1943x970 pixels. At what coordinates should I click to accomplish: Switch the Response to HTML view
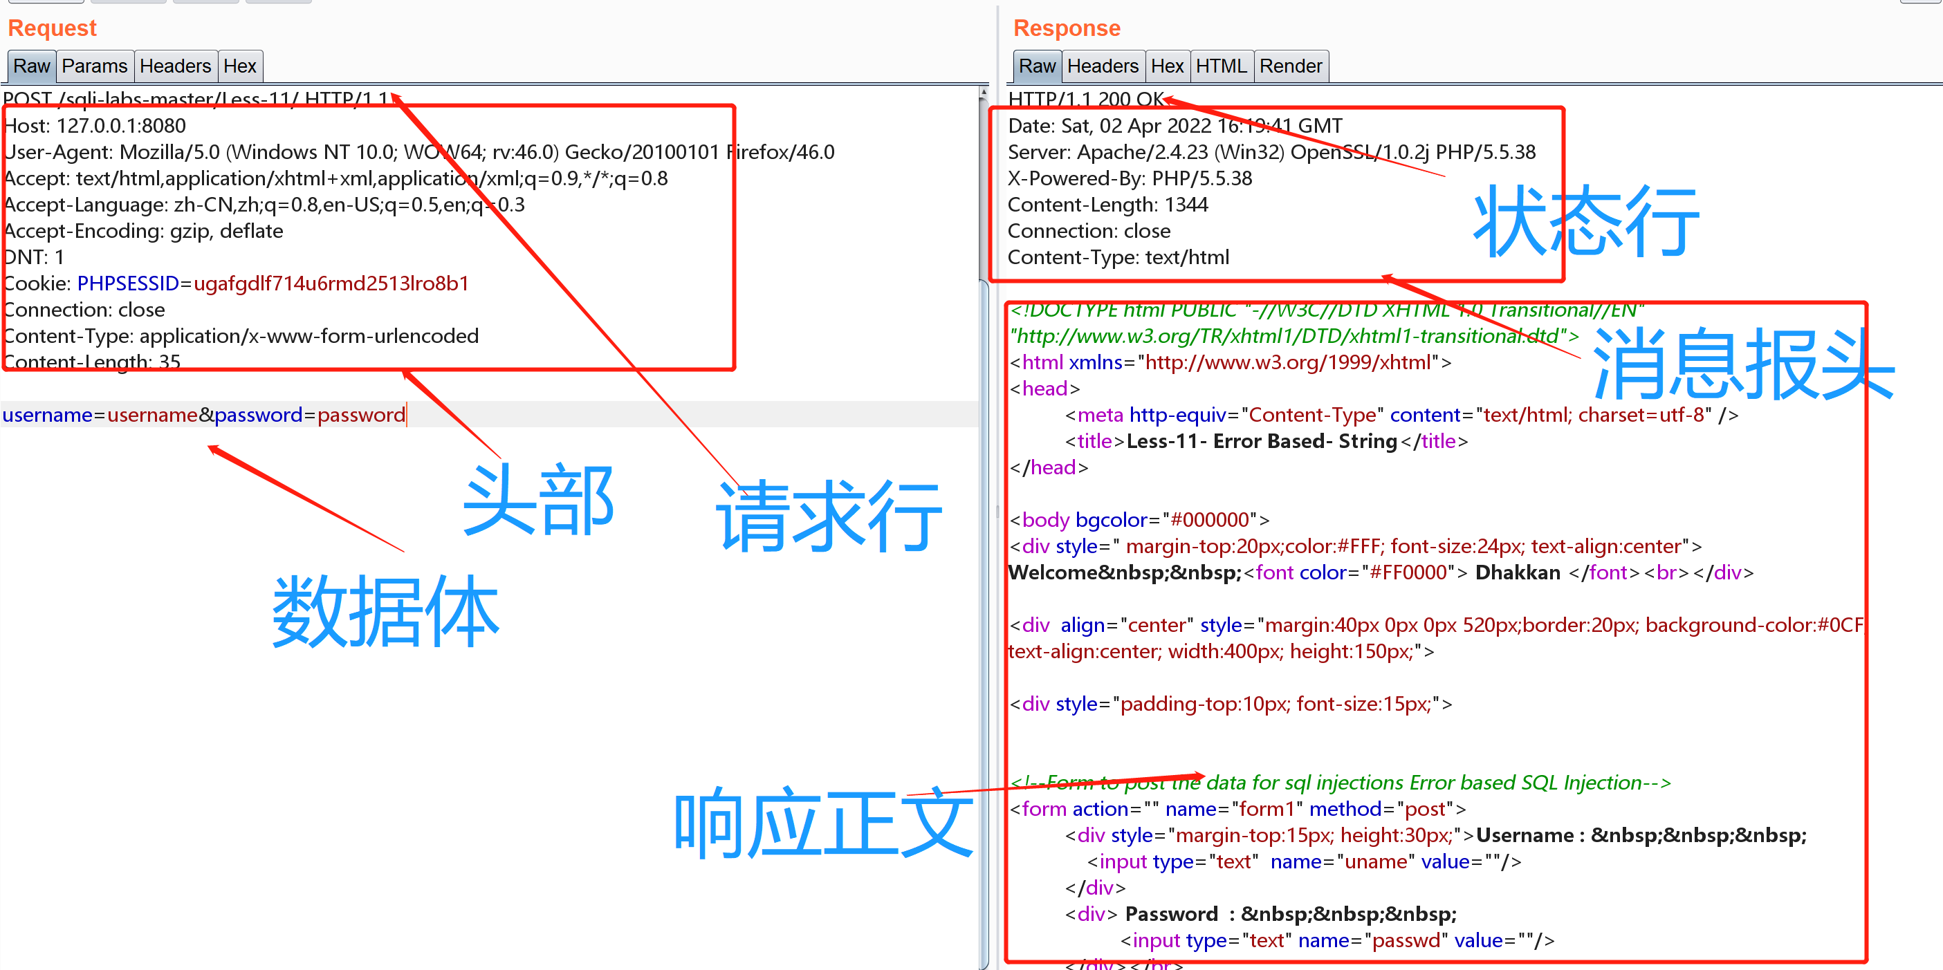(1222, 66)
